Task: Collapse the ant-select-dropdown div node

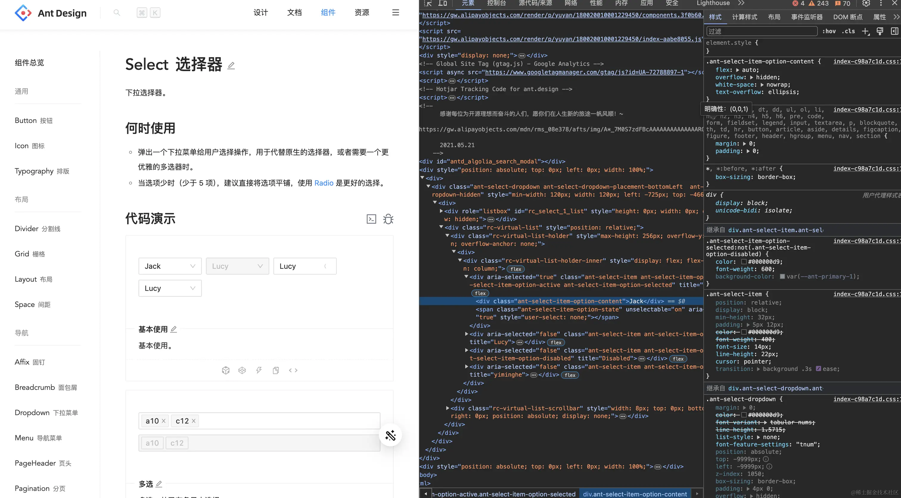Action: coord(428,186)
